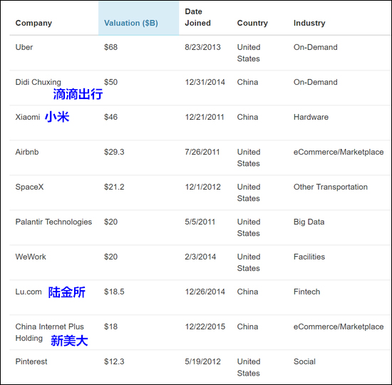Click the $50 valuation value
392x385 pixels.
110,82
